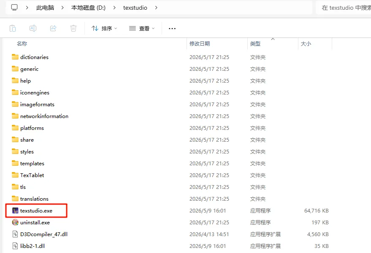
Task: Click the This PC monitor icon in address bar
Action: pos(14,8)
